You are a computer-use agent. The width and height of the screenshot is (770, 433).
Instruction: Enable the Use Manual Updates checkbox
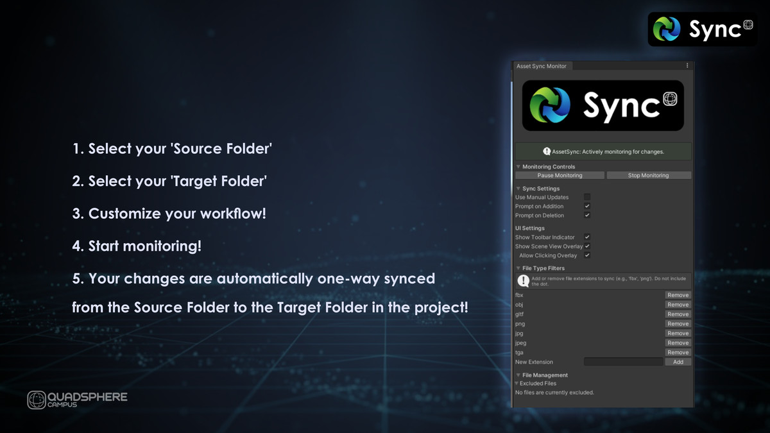coord(587,197)
